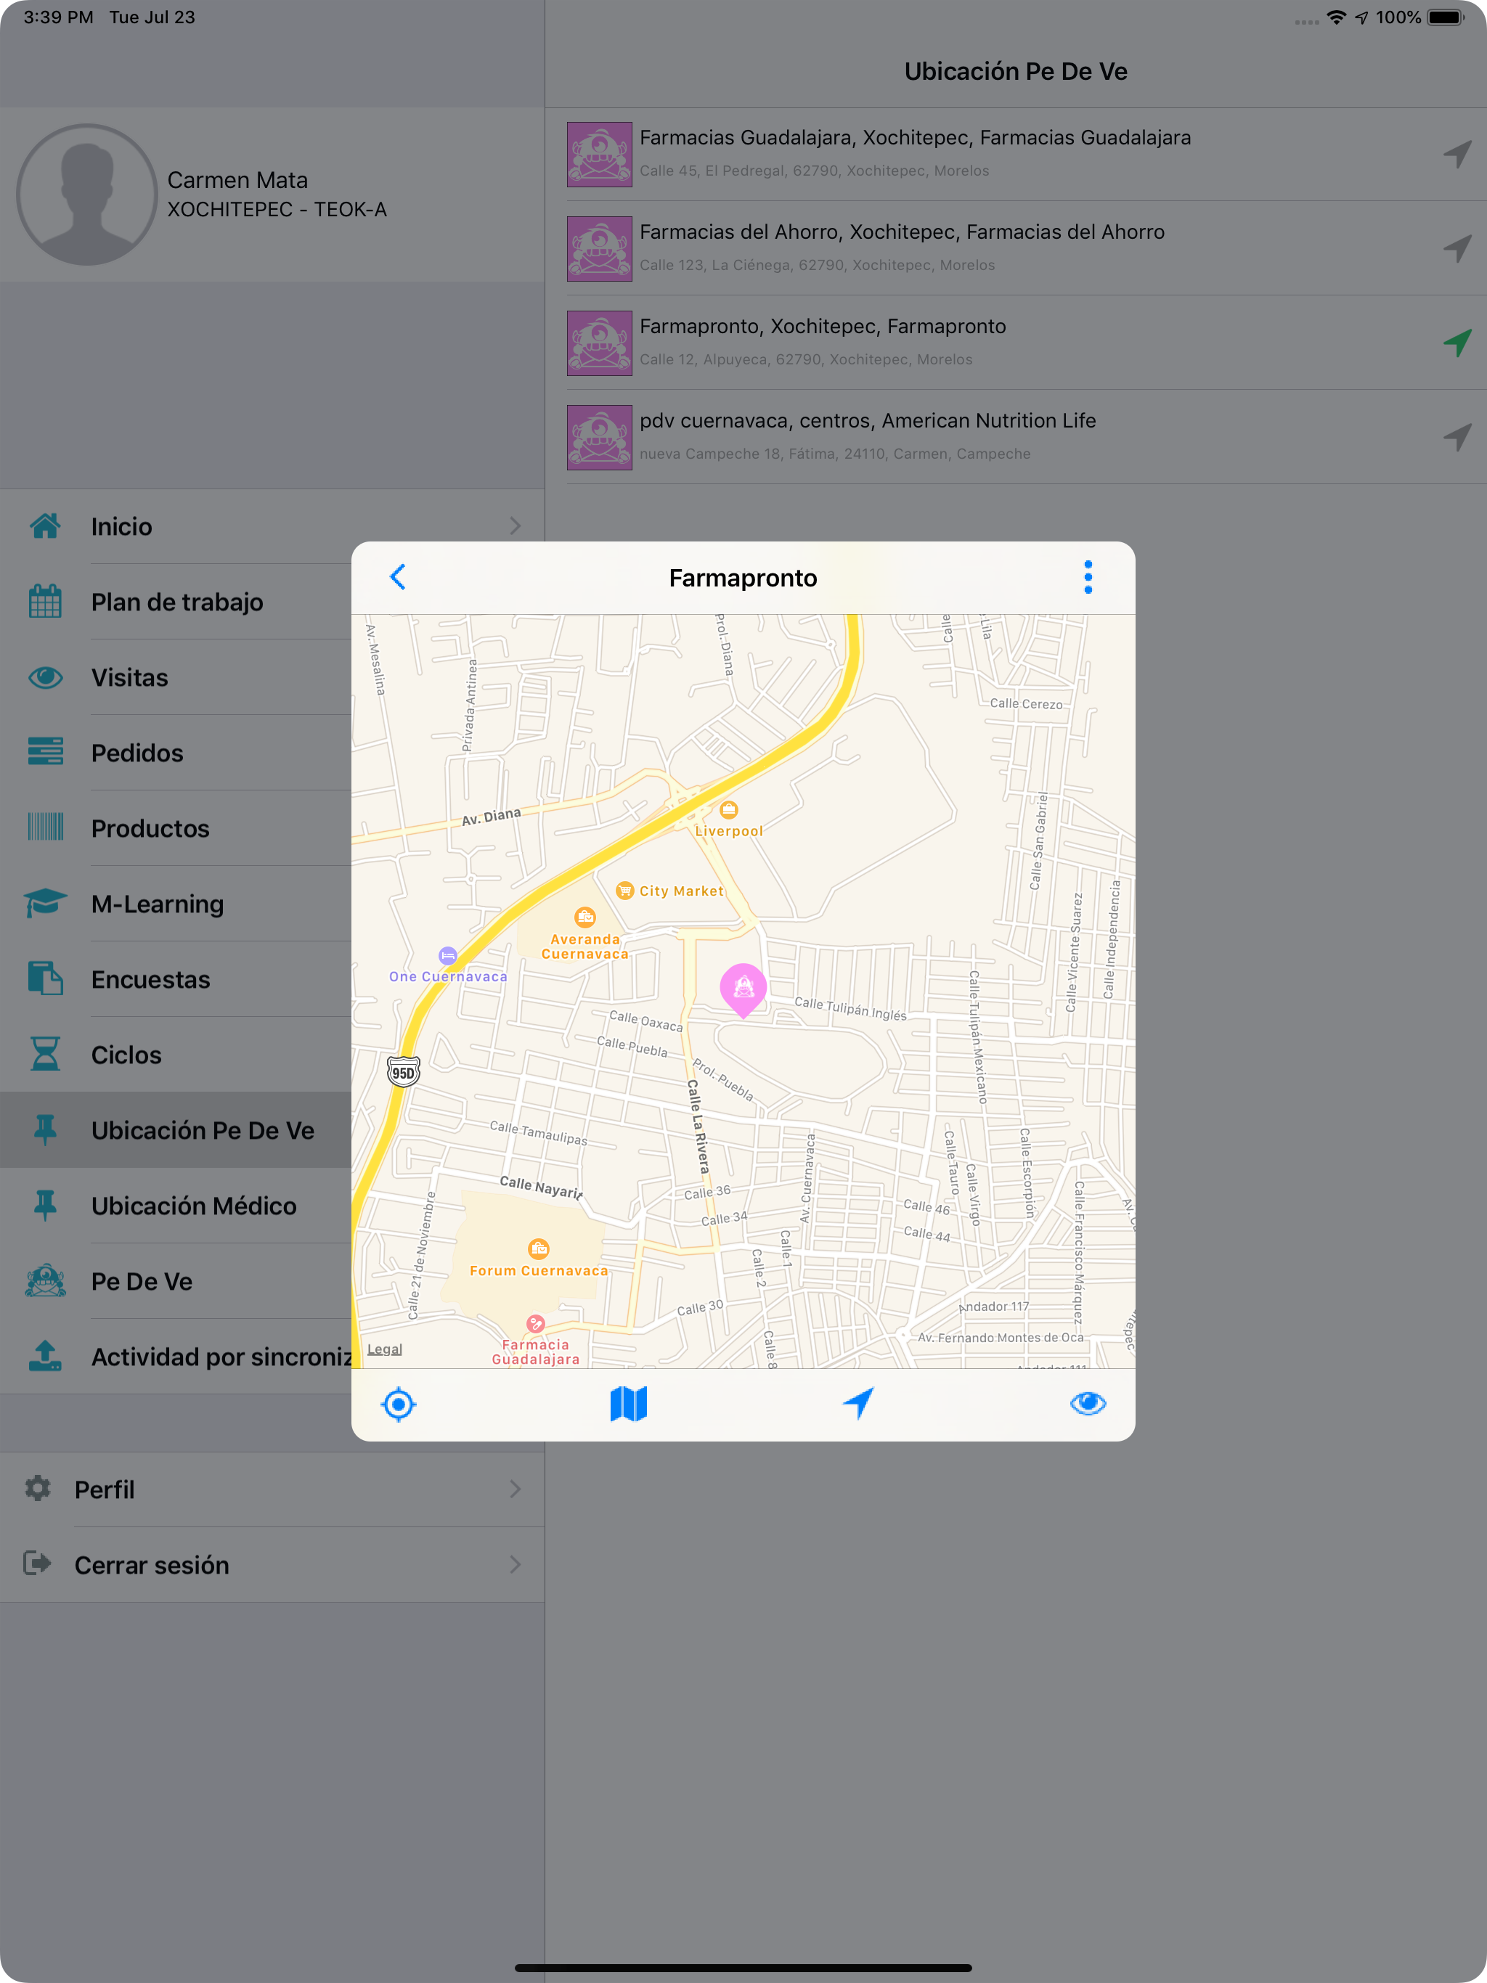This screenshot has width=1487, height=1983.
Task: Open Farmacias Guadalajara thumbnail image
Action: 599,154
